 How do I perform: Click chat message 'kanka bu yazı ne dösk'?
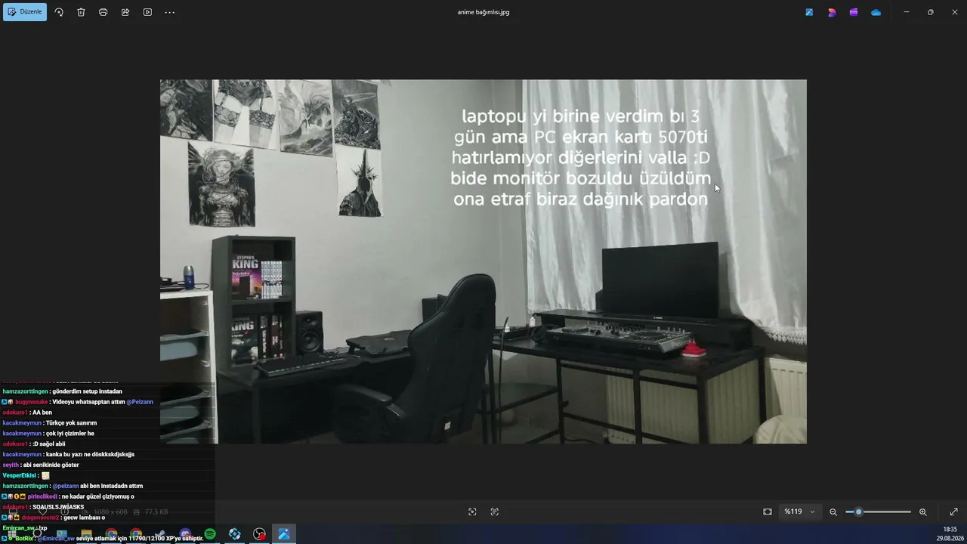pyautogui.click(x=90, y=455)
